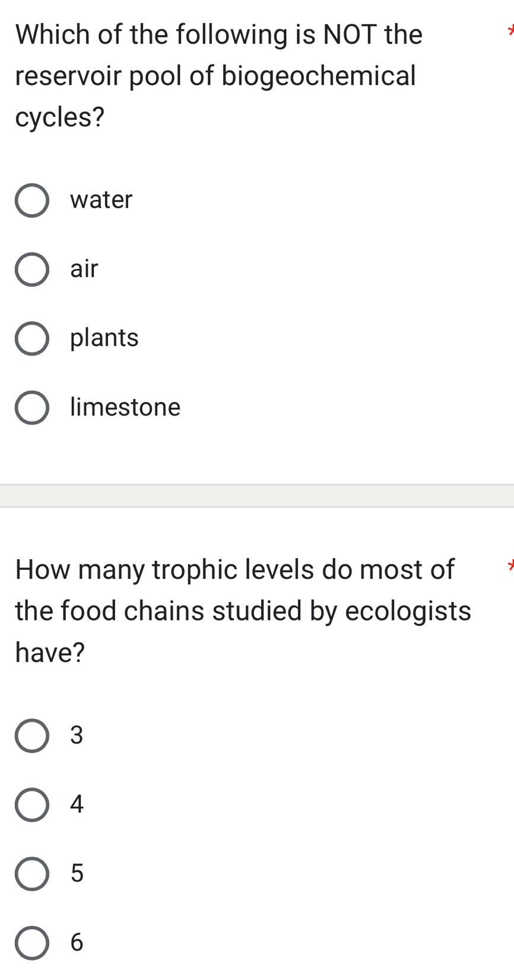Choose the radio circle for answer 4
514x973 pixels.
click(31, 805)
